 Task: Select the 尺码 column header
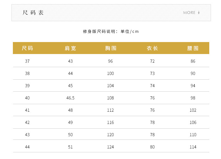27,48
